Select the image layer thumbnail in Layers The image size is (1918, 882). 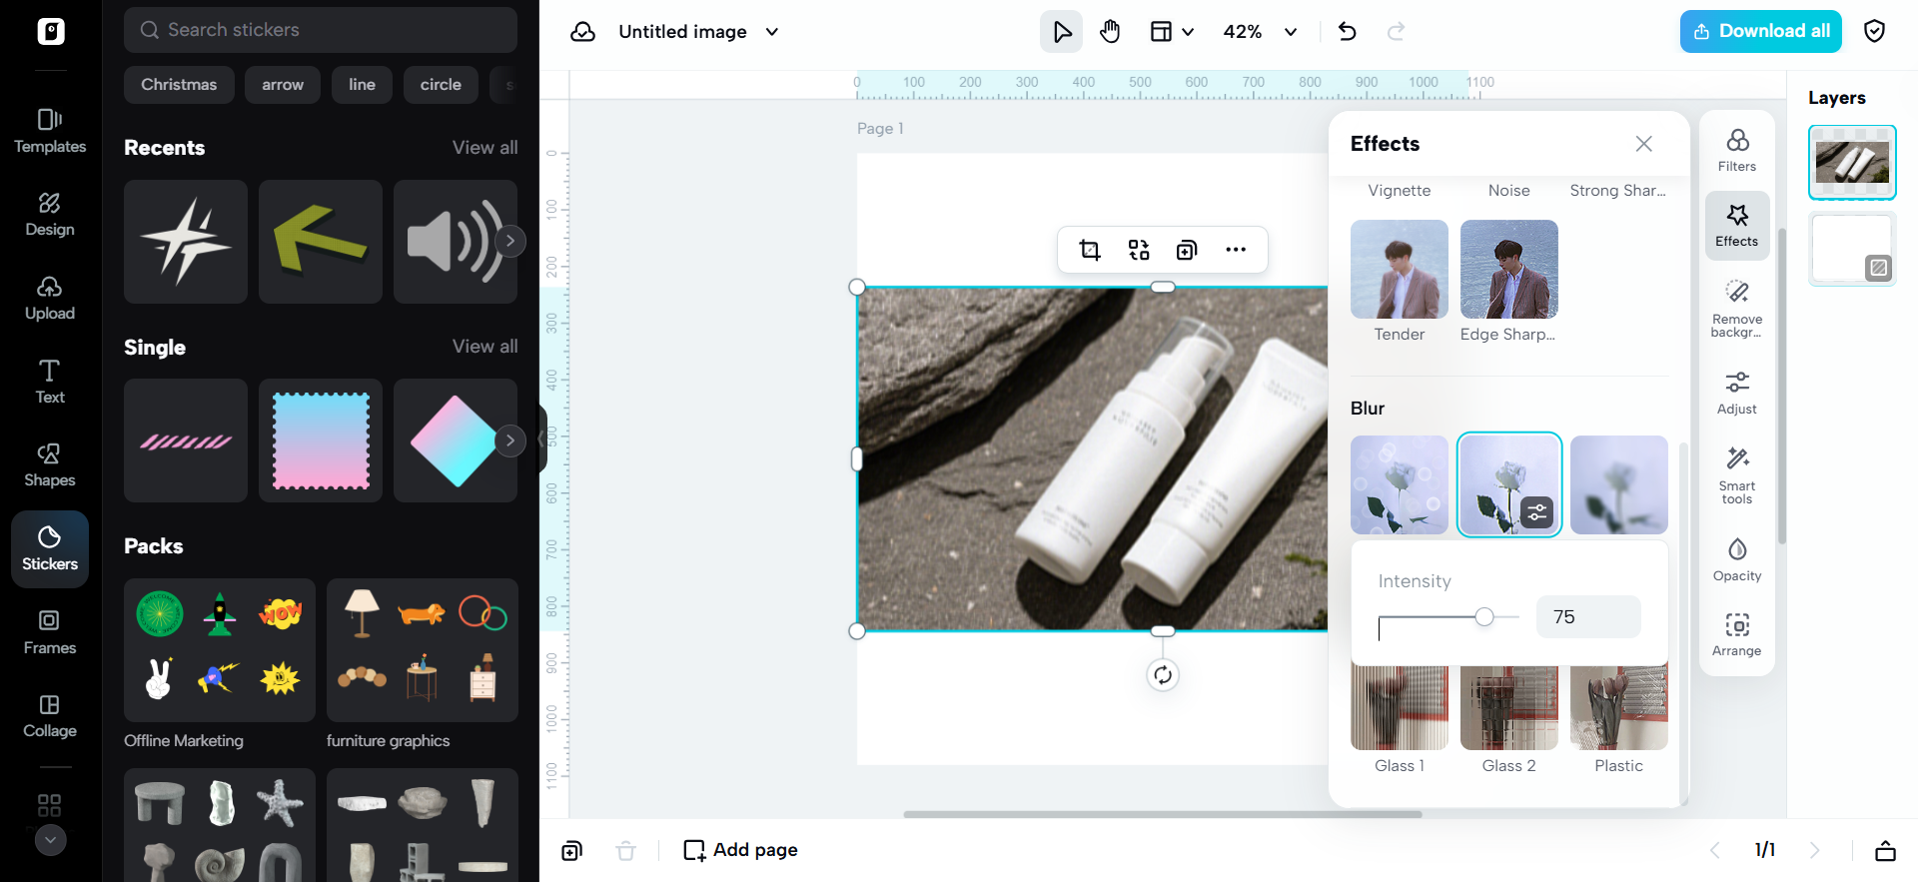(x=1853, y=162)
